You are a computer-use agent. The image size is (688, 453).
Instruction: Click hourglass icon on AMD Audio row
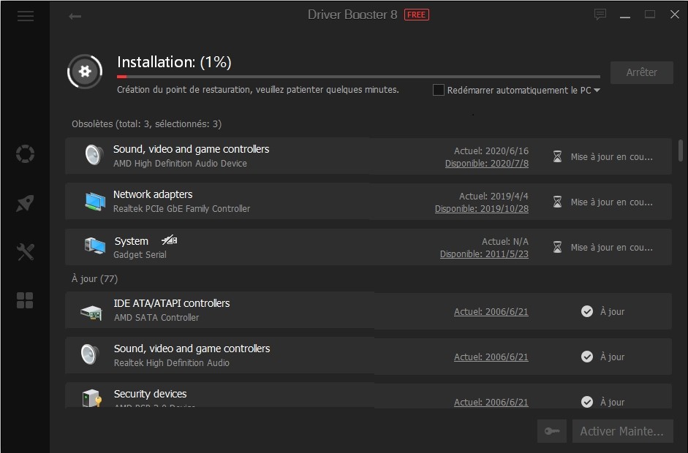557,156
